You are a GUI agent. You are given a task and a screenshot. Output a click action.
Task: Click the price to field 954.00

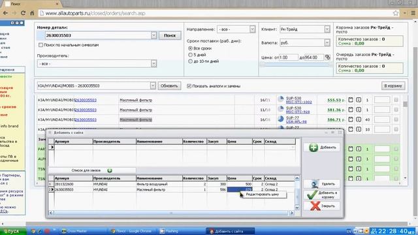(313, 57)
